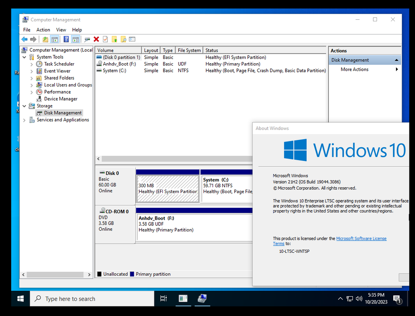Click the Type here to search box

(92, 299)
